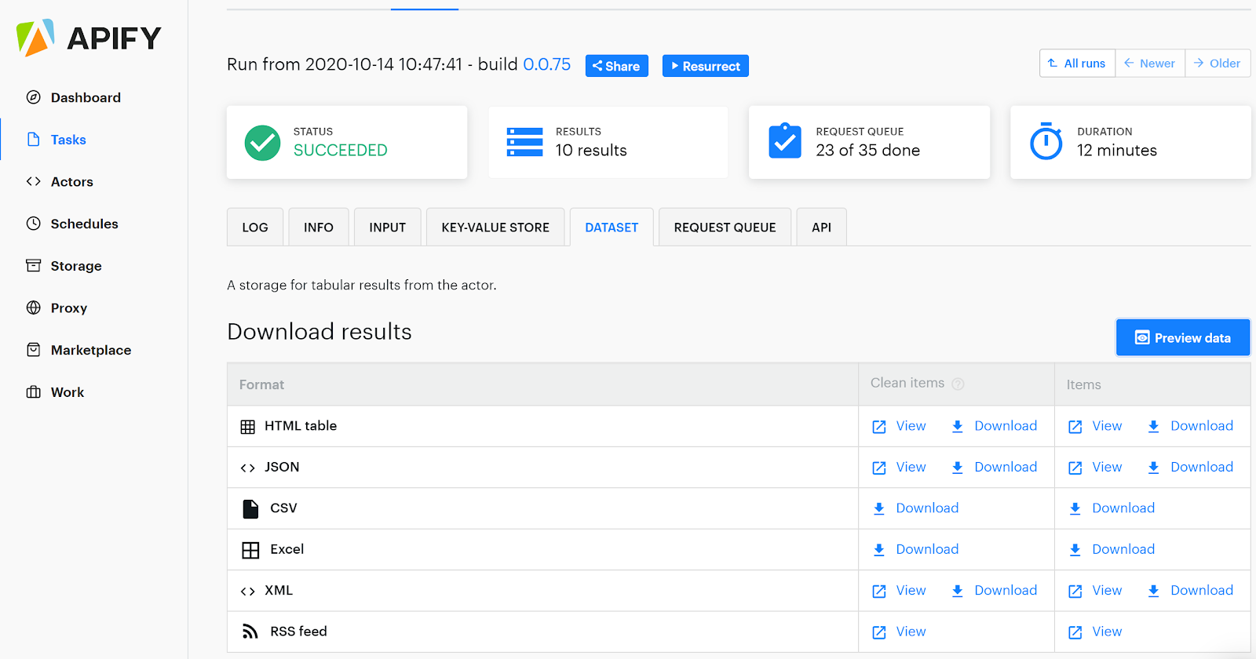View clean items as XML
The width and height of the screenshot is (1256, 659).
tap(899, 591)
